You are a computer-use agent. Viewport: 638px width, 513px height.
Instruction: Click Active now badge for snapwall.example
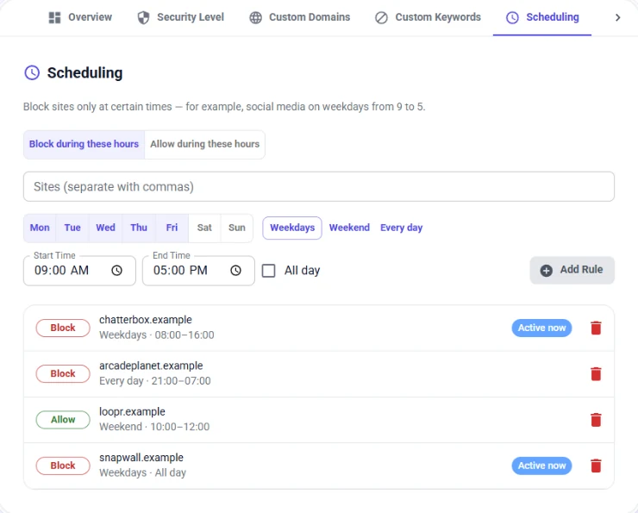(x=541, y=466)
